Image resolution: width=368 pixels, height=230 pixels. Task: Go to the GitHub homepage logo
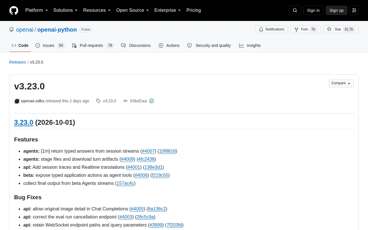click(x=14, y=10)
